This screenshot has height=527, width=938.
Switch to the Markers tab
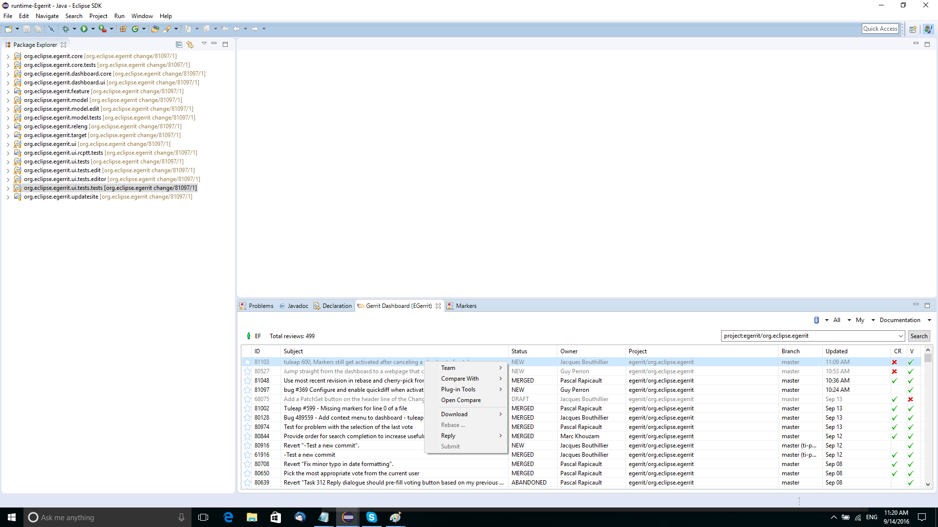[x=462, y=306]
